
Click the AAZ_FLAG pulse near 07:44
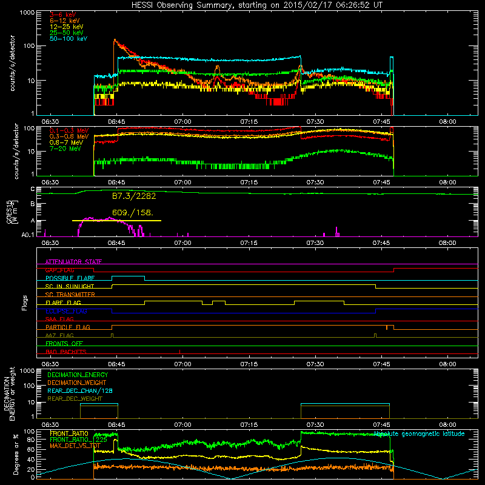click(x=375, y=336)
